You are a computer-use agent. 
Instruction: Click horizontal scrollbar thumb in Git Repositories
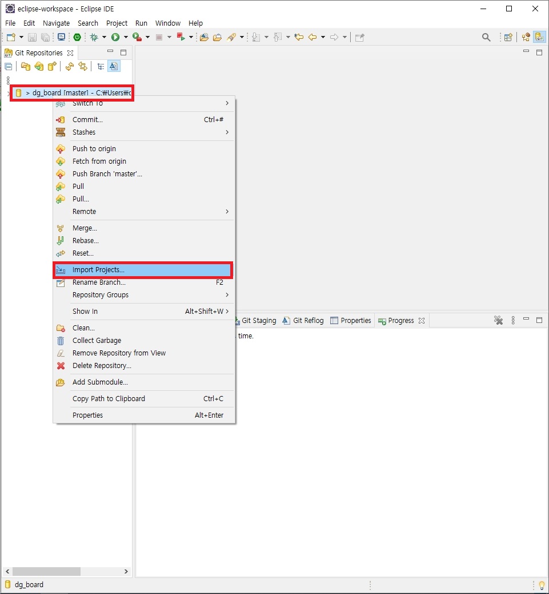point(46,571)
